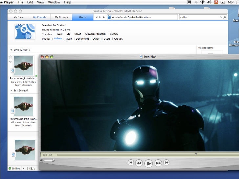The width and height of the screenshot is (239, 179).
Task: Collapse the 'Best Score: 6' section
Action: point(11,90)
